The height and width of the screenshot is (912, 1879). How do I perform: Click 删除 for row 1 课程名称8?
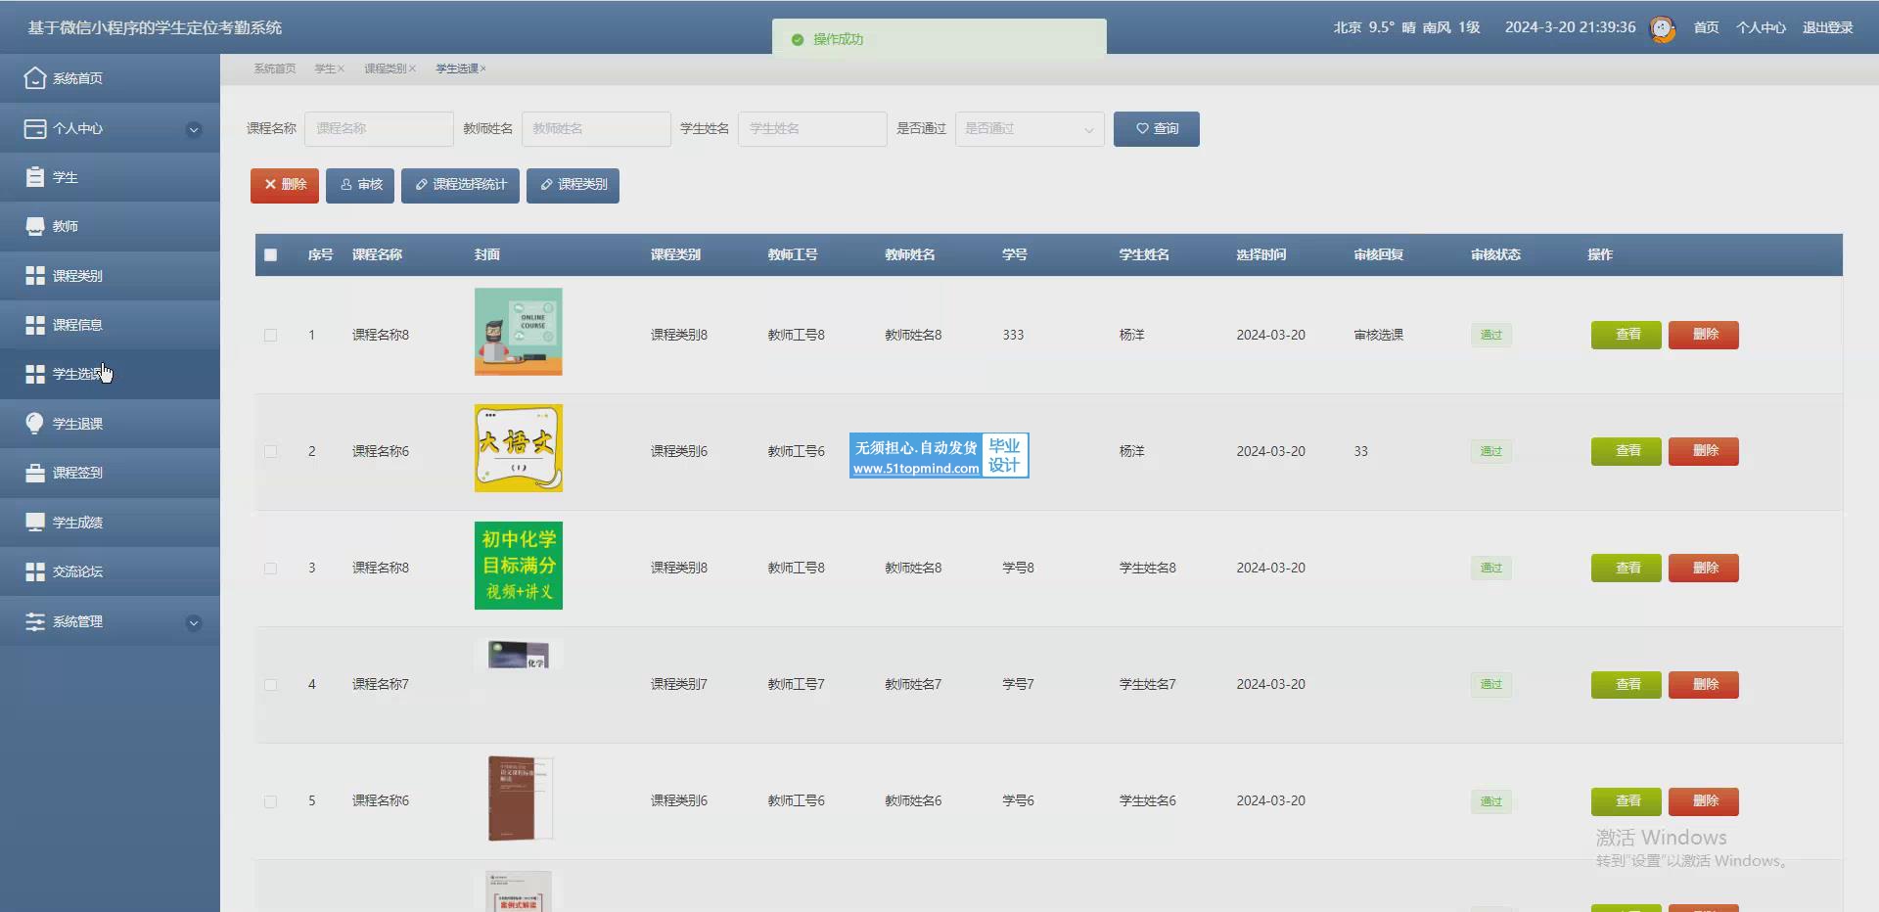1704,335
